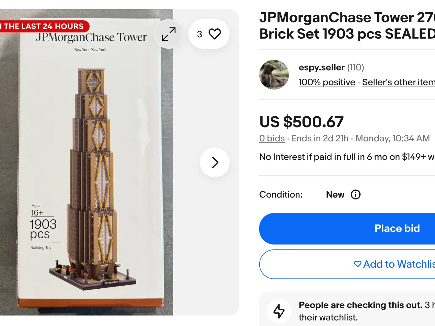Click the lightning bolt trending icon
The height and width of the screenshot is (326, 435).
[279, 311]
